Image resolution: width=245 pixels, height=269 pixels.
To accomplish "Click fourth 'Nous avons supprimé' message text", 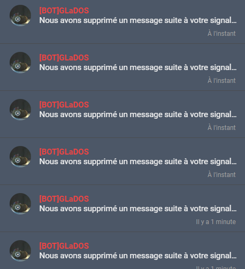I will pos(138,162).
